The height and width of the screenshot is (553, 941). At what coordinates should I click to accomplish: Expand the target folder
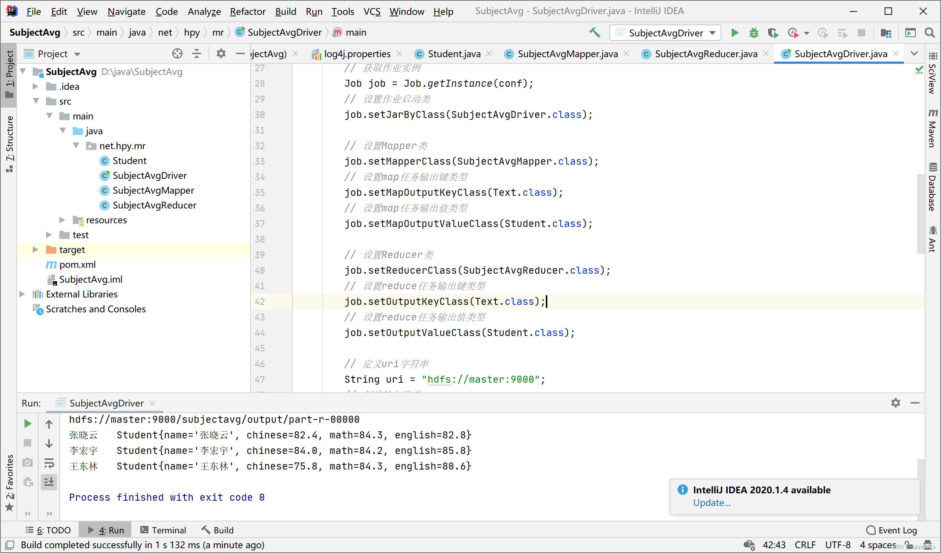click(35, 249)
